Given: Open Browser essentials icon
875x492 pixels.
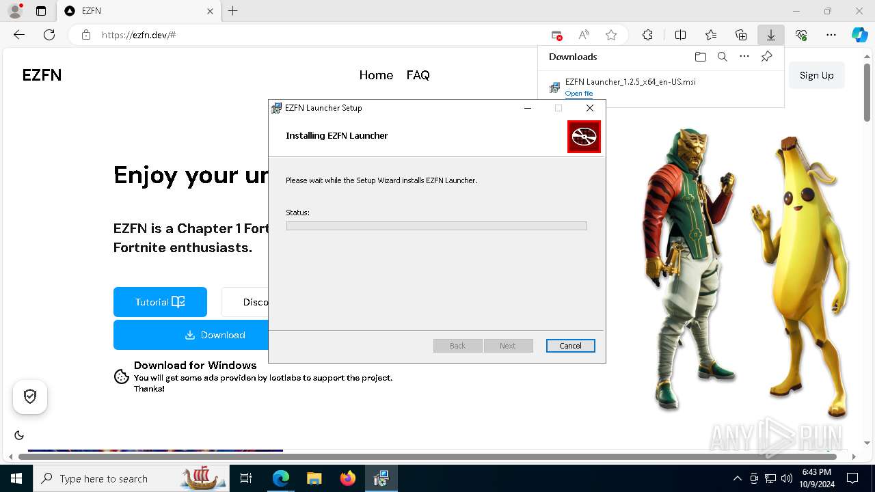Looking at the screenshot, I should pos(801,35).
